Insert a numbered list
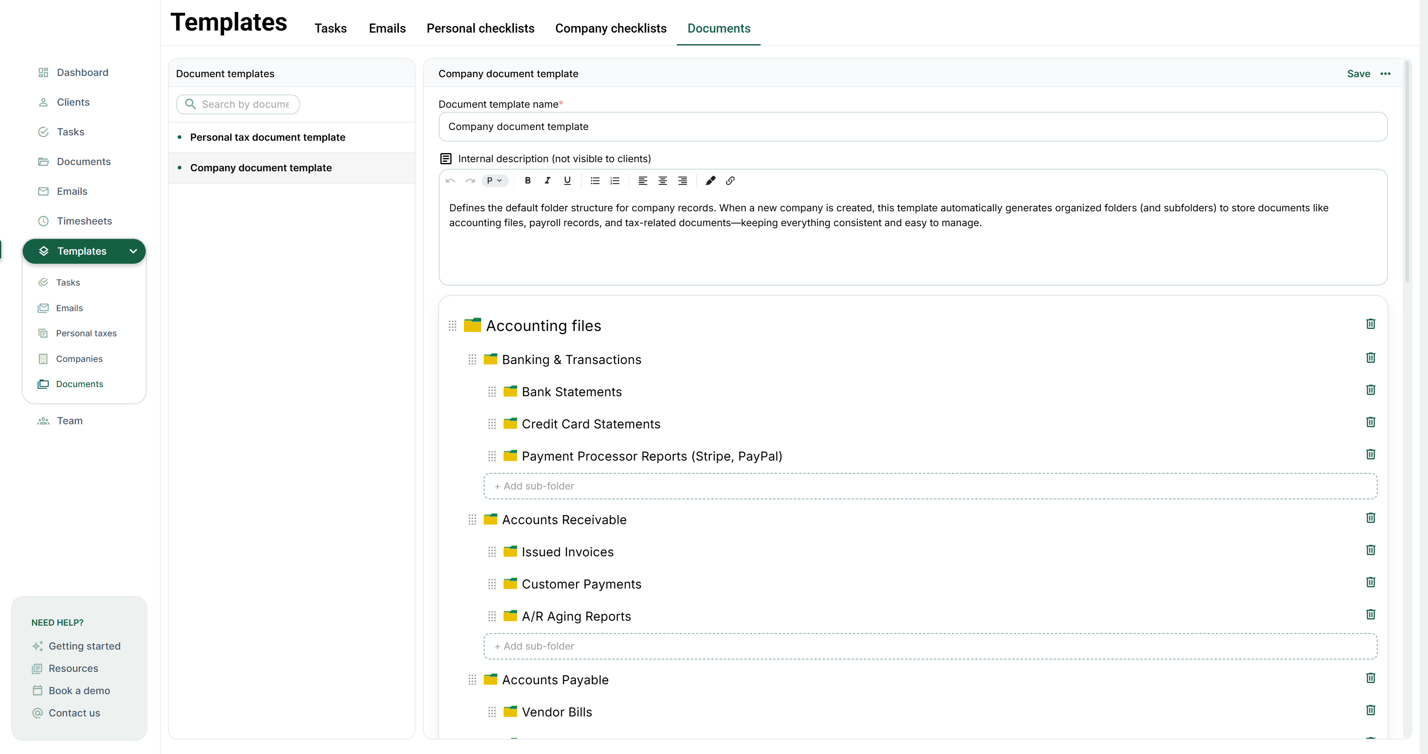This screenshot has width=1428, height=754. (615, 181)
